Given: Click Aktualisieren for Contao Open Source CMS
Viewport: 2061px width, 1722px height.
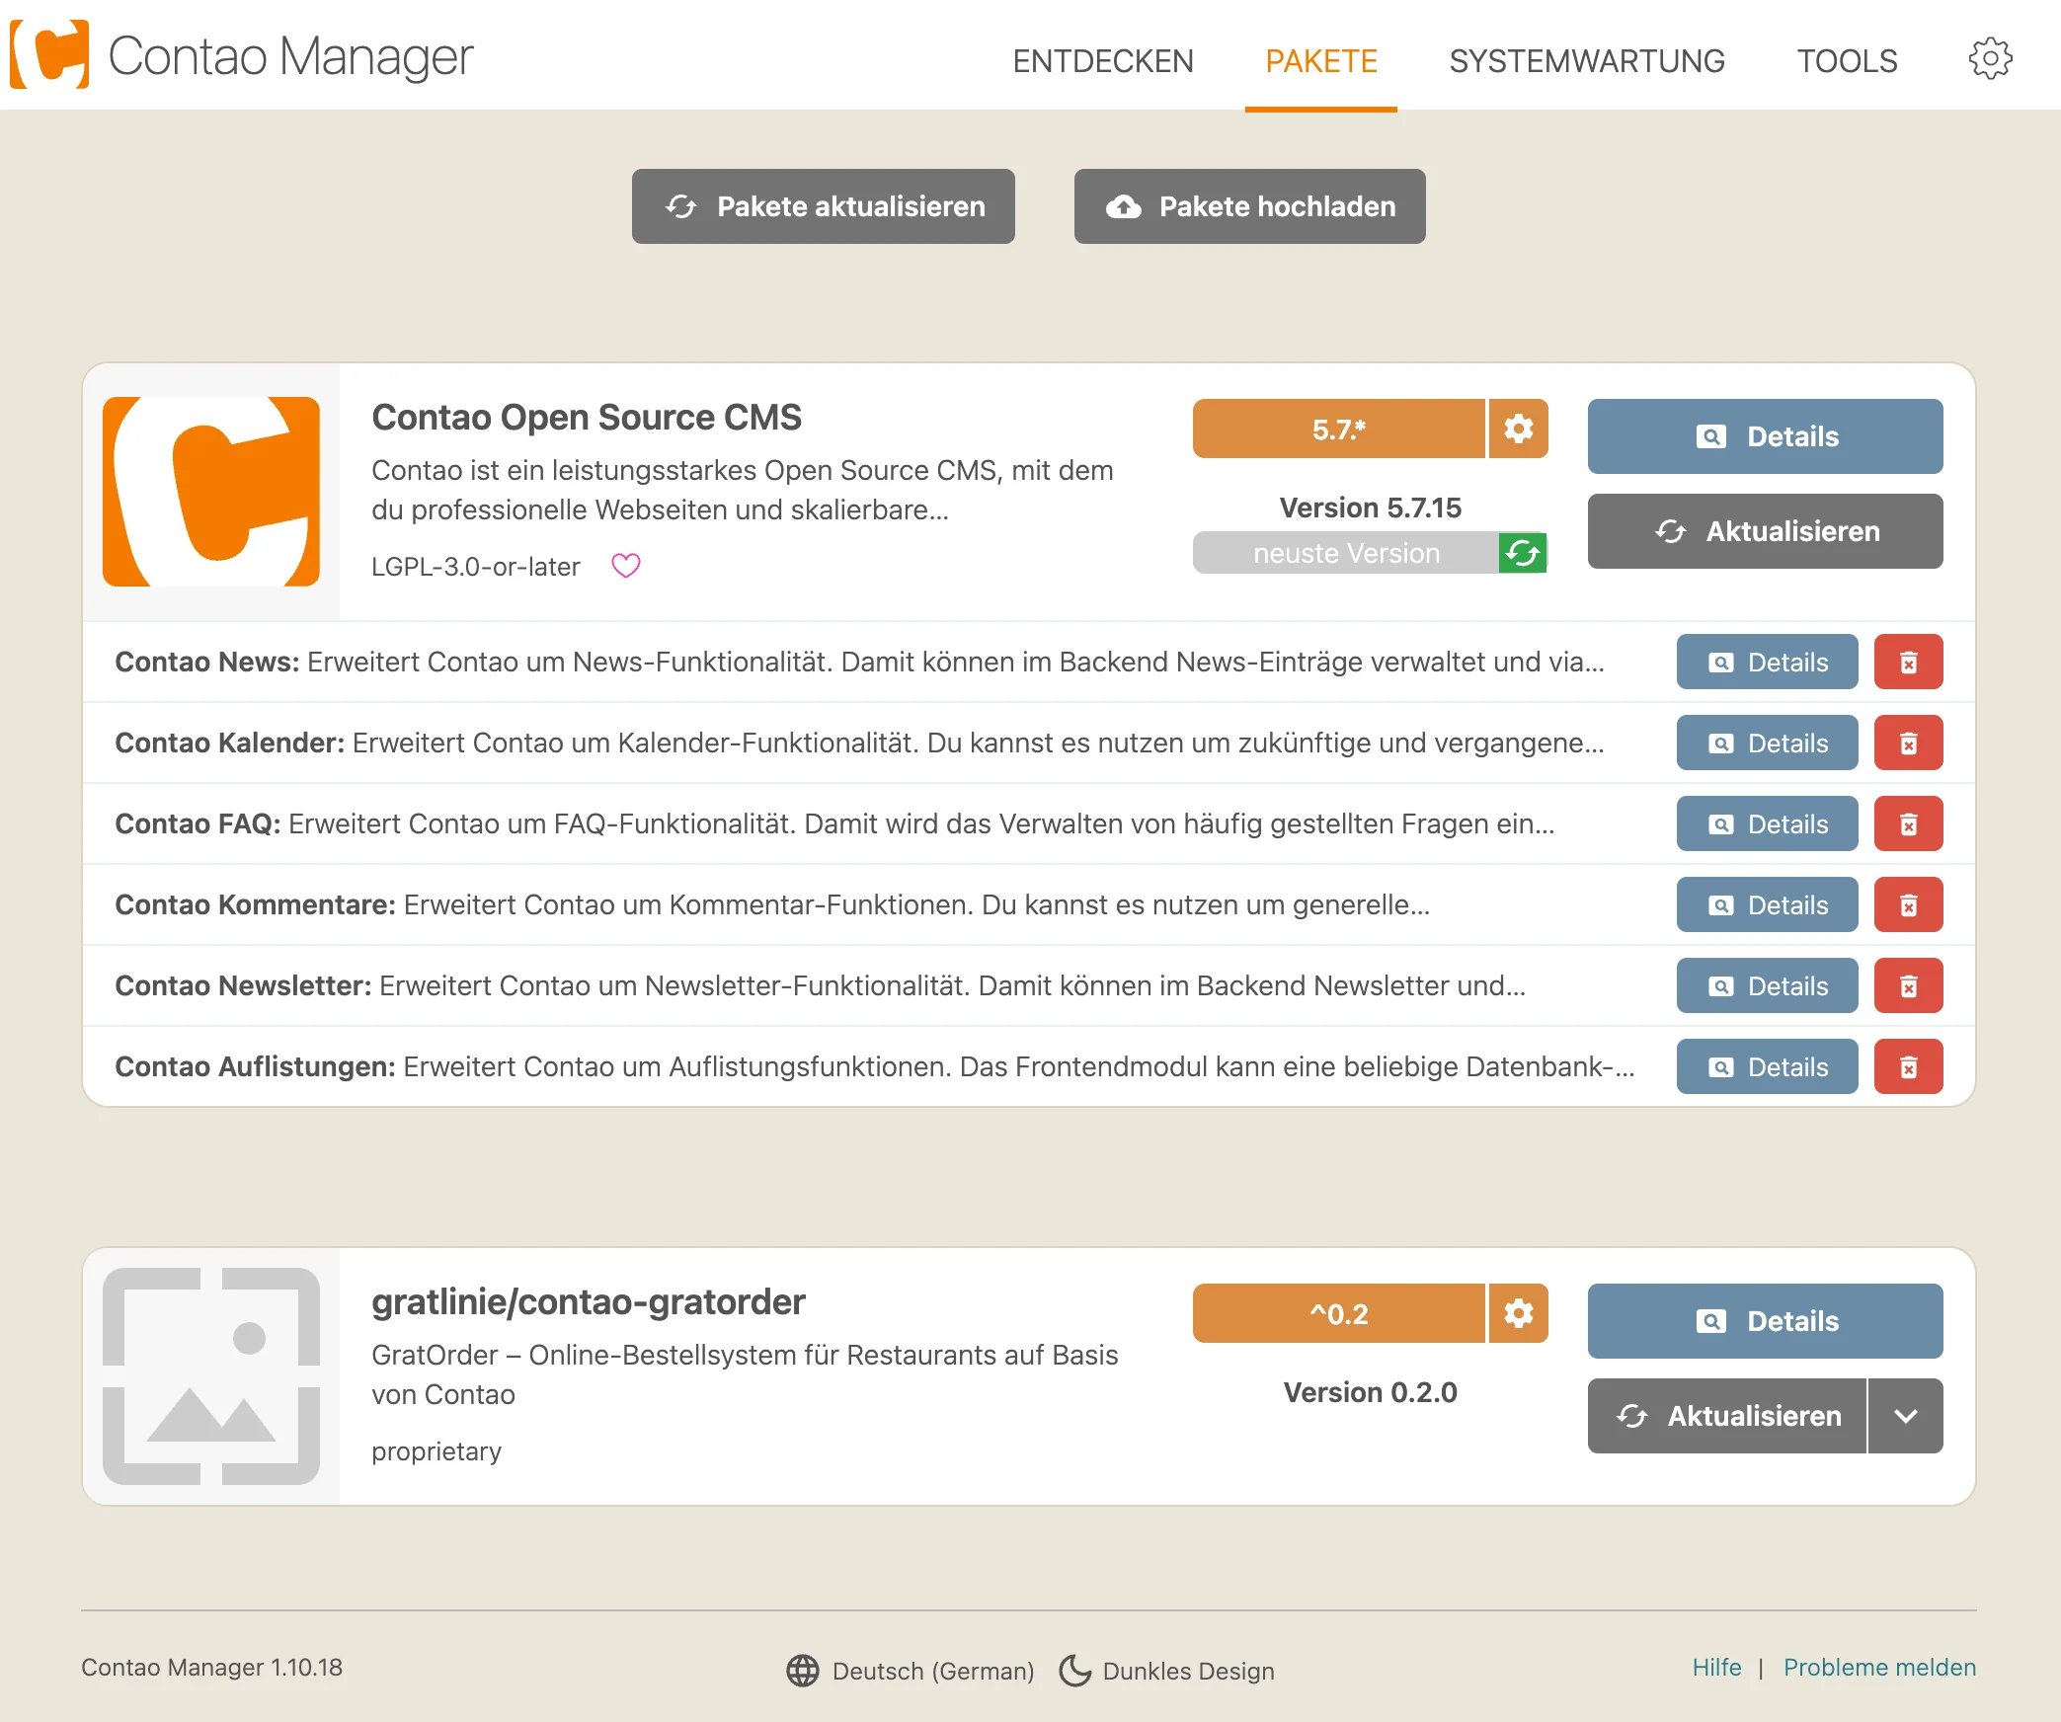Looking at the screenshot, I should point(1766,531).
